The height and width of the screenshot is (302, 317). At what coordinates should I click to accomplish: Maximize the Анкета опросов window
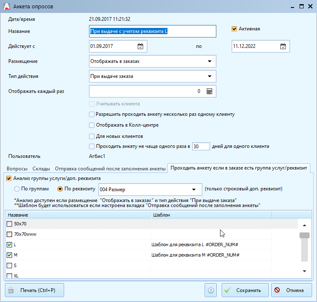click(302, 7)
